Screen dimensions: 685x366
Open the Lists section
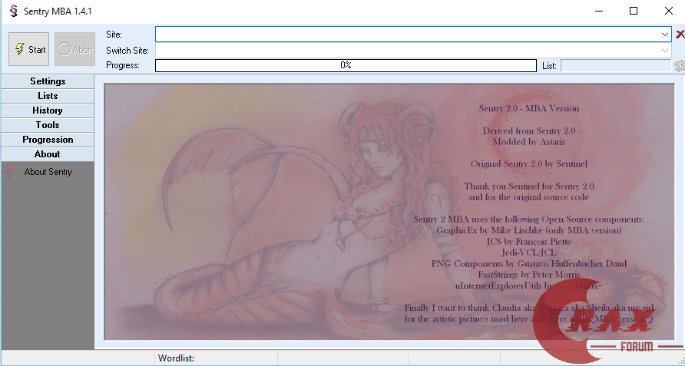coord(48,96)
